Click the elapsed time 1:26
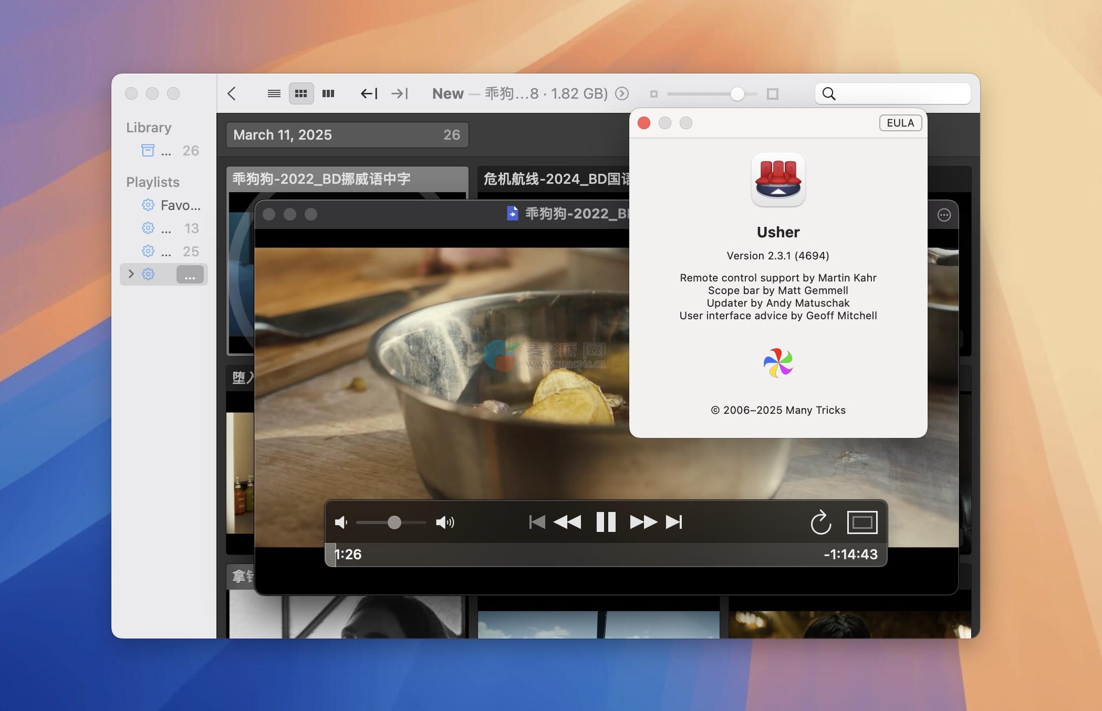1102x711 pixels. pyautogui.click(x=348, y=555)
